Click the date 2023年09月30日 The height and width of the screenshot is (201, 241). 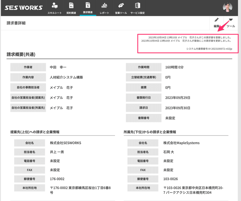click(x=178, y=108)
